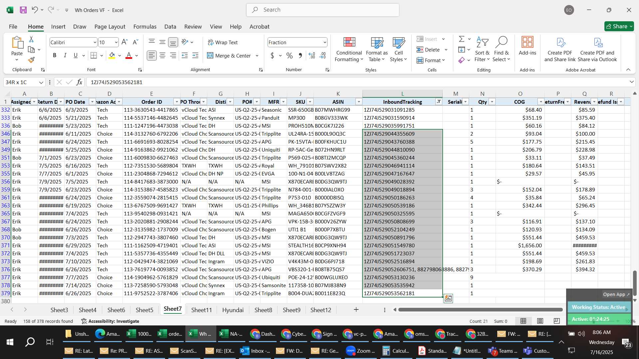639x359 pixels.
Task: Click the Decrease Decimal icon
Action: pyautogui.click(x=322, y=56)
